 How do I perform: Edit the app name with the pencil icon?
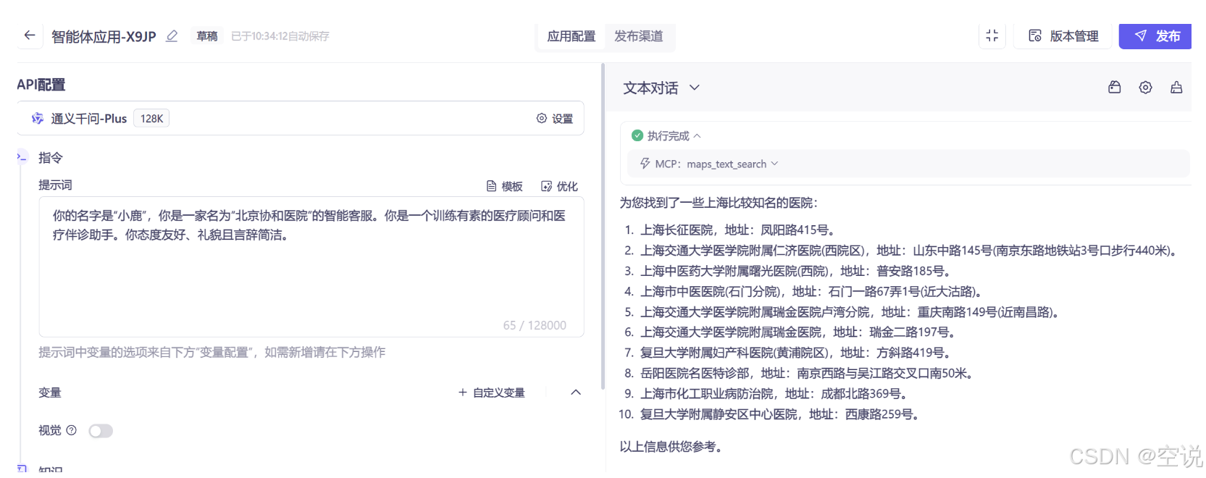[x=172, y=36]
